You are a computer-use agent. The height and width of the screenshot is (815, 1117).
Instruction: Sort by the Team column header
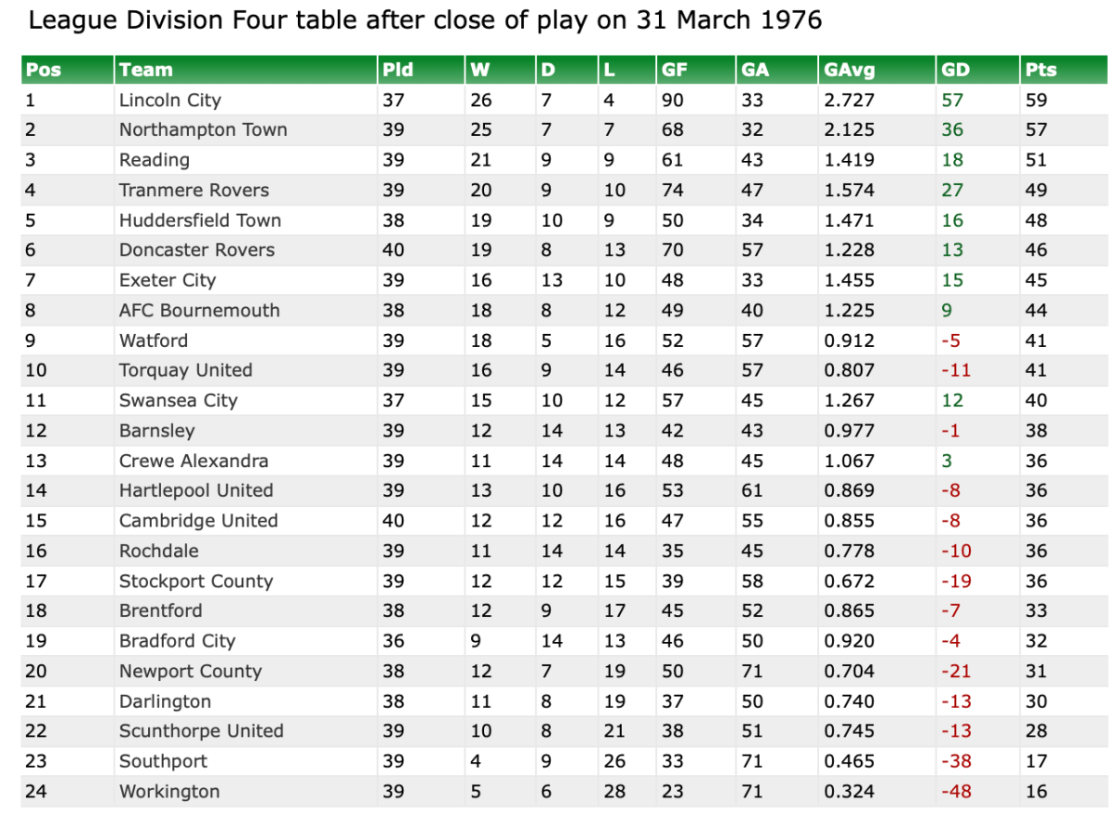pos(146,70)
